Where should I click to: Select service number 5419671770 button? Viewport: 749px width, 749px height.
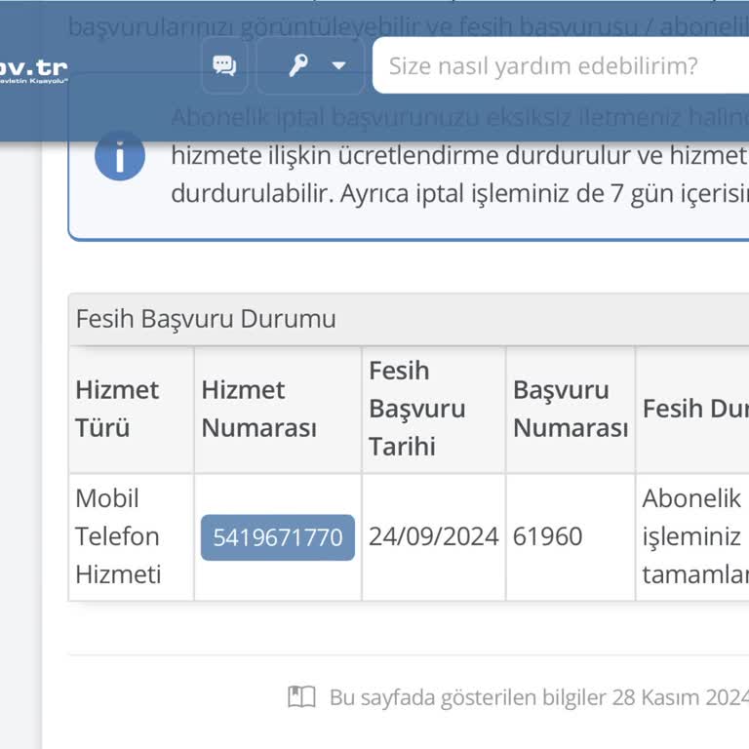point(278,537)
